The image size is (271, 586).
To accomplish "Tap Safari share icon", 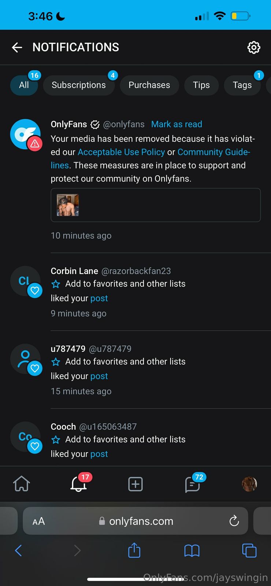I will coord(134,550).
